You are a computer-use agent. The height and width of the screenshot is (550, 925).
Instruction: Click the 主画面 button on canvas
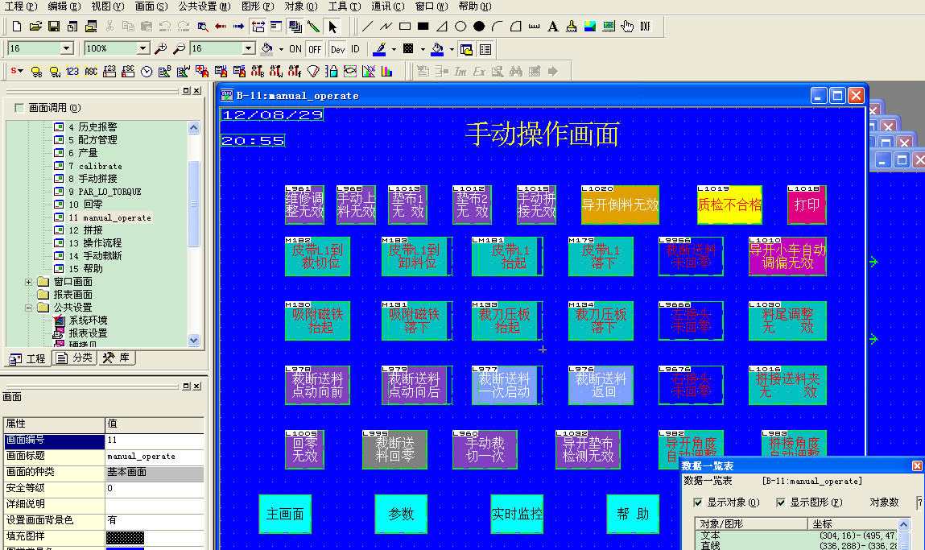[285, 514]
